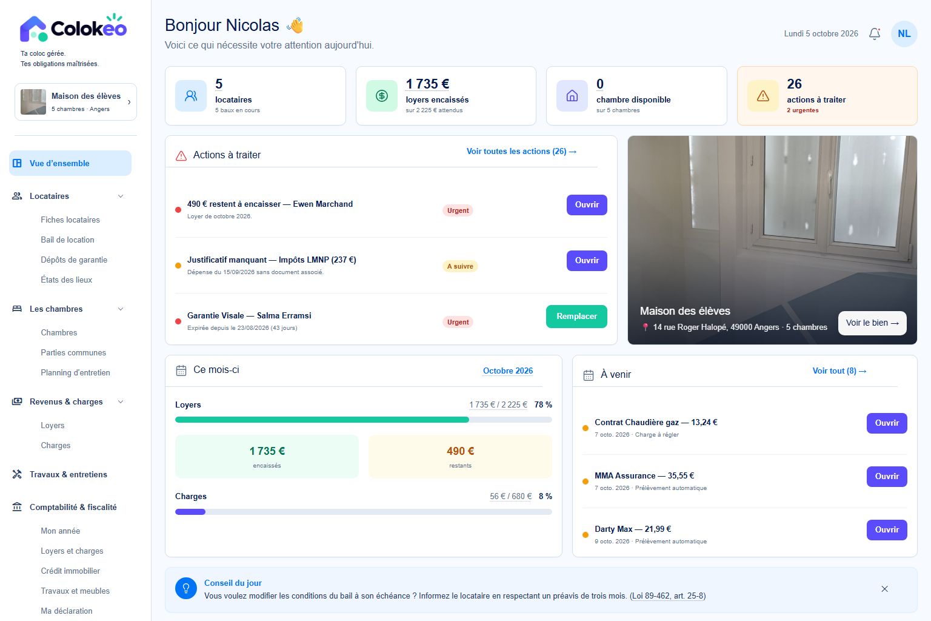The width and height of the screenshot is (931, 621).
Task: Click the euro coin loyers icon
Action: point(382,96)
